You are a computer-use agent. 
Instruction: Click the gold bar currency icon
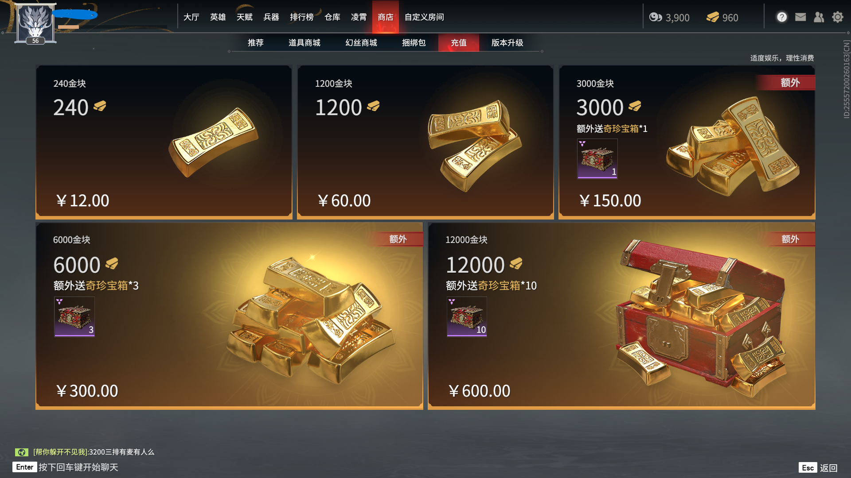[713, 17]
